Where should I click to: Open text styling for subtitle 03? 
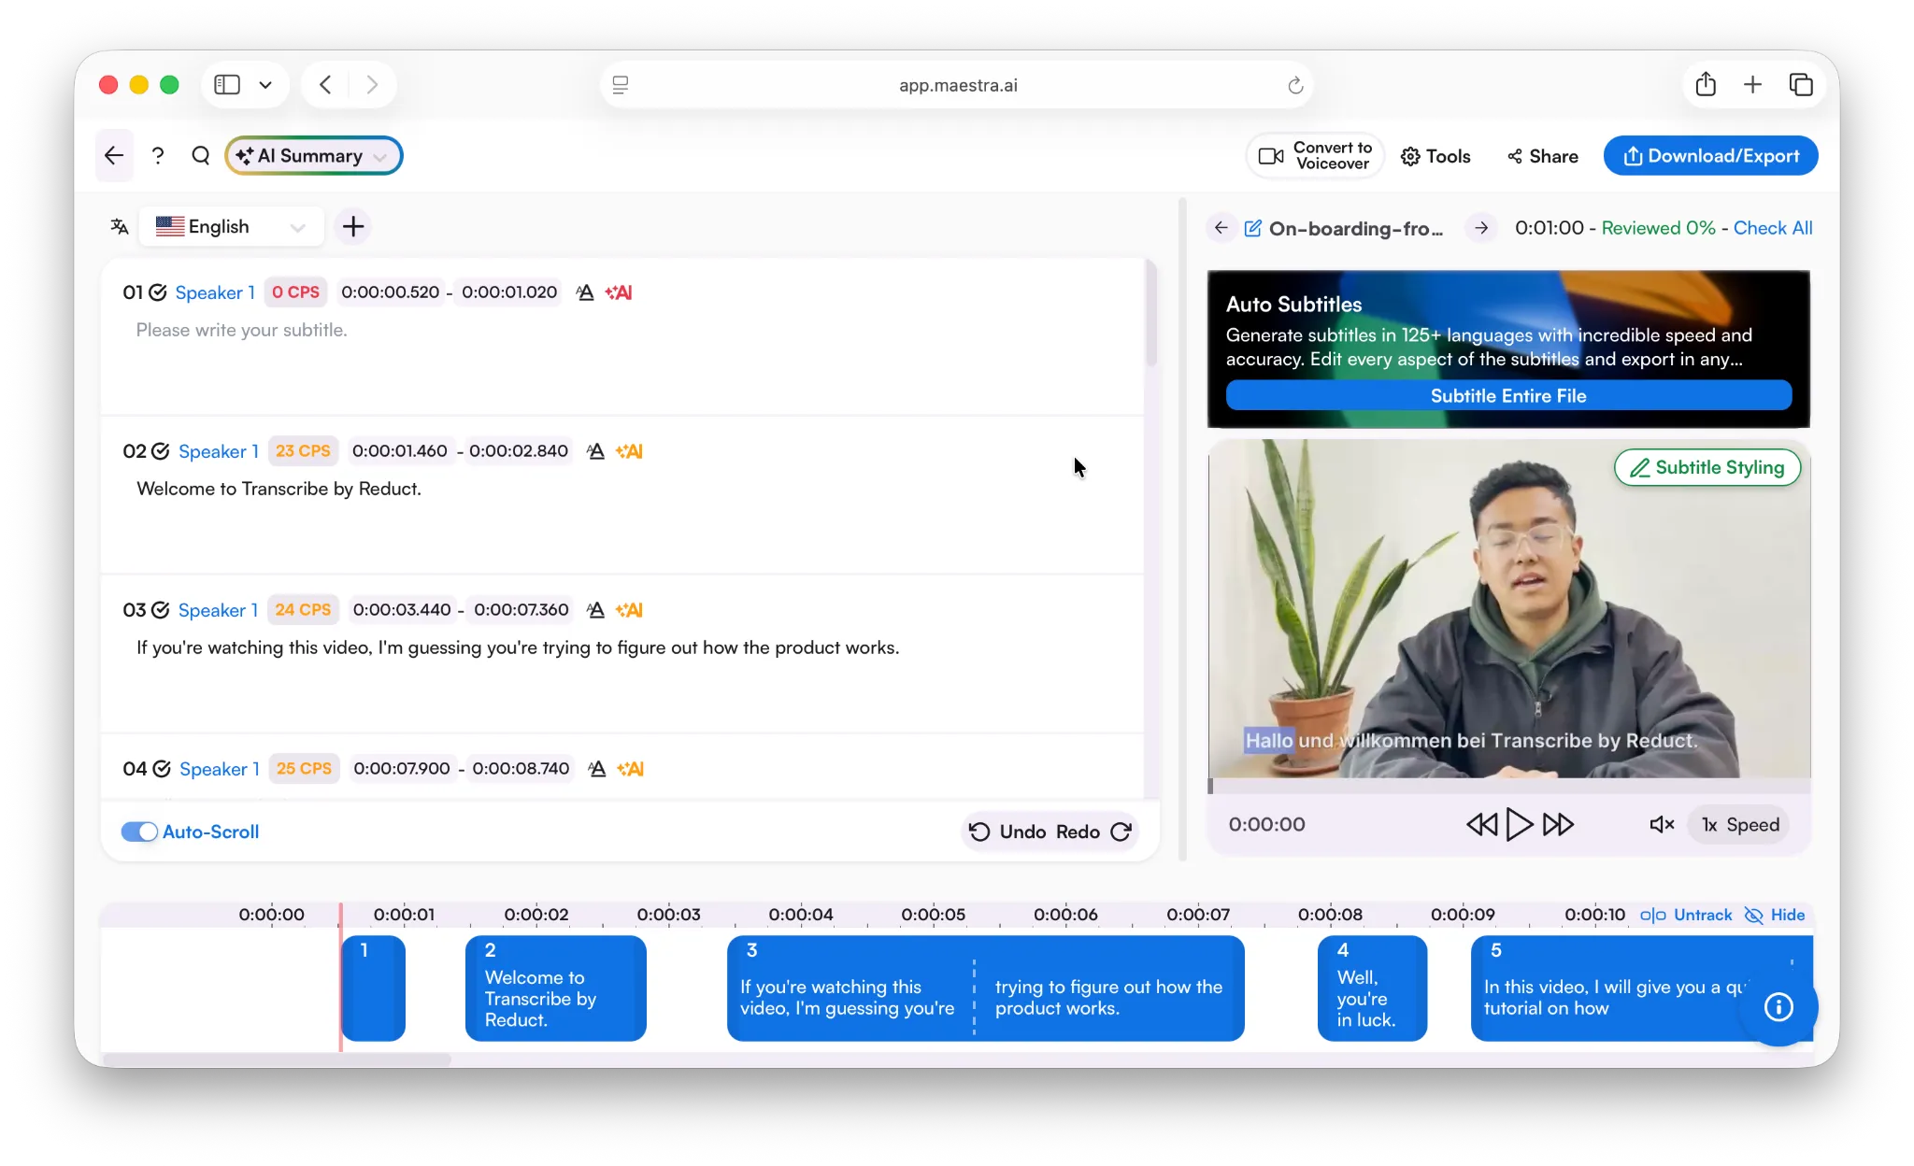click(595, 610)
